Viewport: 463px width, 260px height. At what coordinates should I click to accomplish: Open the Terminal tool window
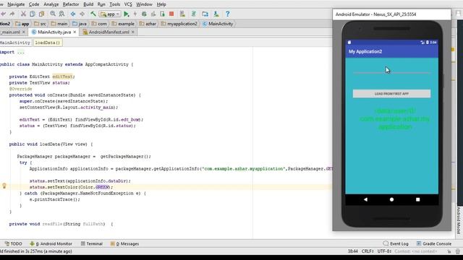[x=92, y=243]
